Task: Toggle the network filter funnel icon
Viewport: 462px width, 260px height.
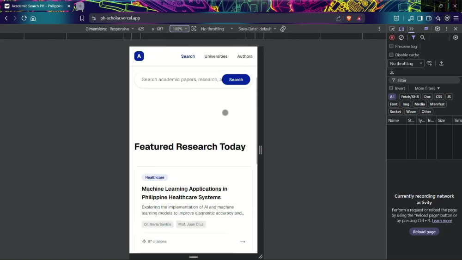Action: (x=413, y=38)
